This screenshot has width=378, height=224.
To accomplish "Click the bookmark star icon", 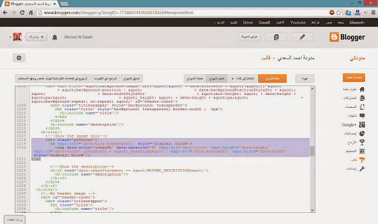I will pyautogui.click(x=338, y=12).
